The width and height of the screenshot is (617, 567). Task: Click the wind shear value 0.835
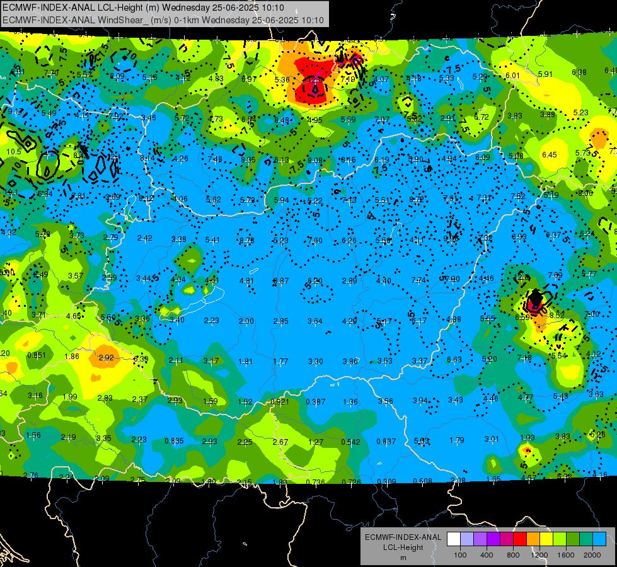174,441
